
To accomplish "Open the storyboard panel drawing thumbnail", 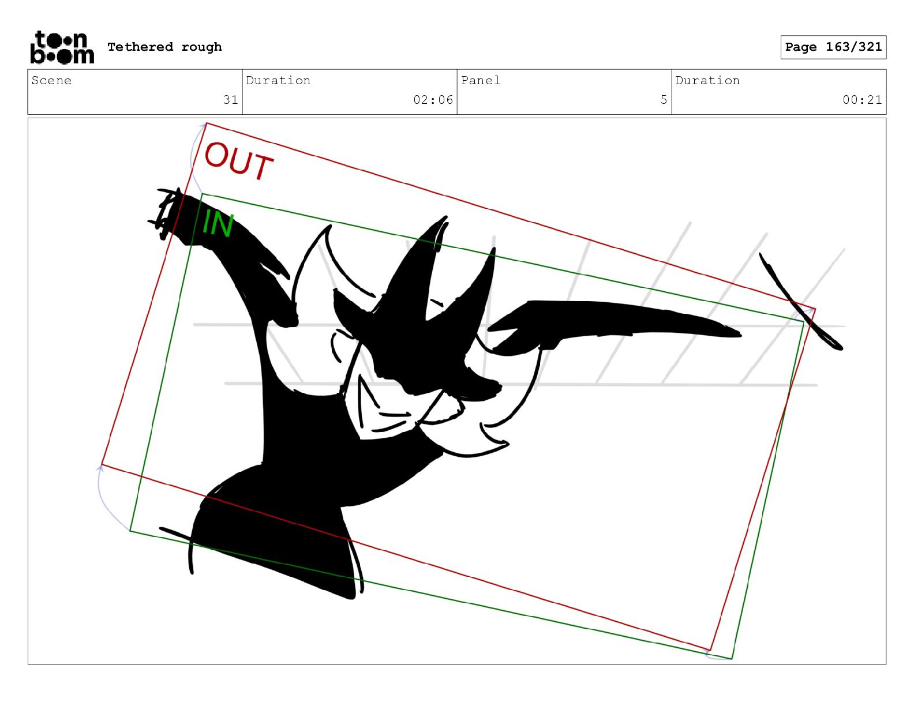I will [457, 392].
